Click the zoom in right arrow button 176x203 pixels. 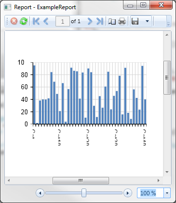(x=128, y=193)
